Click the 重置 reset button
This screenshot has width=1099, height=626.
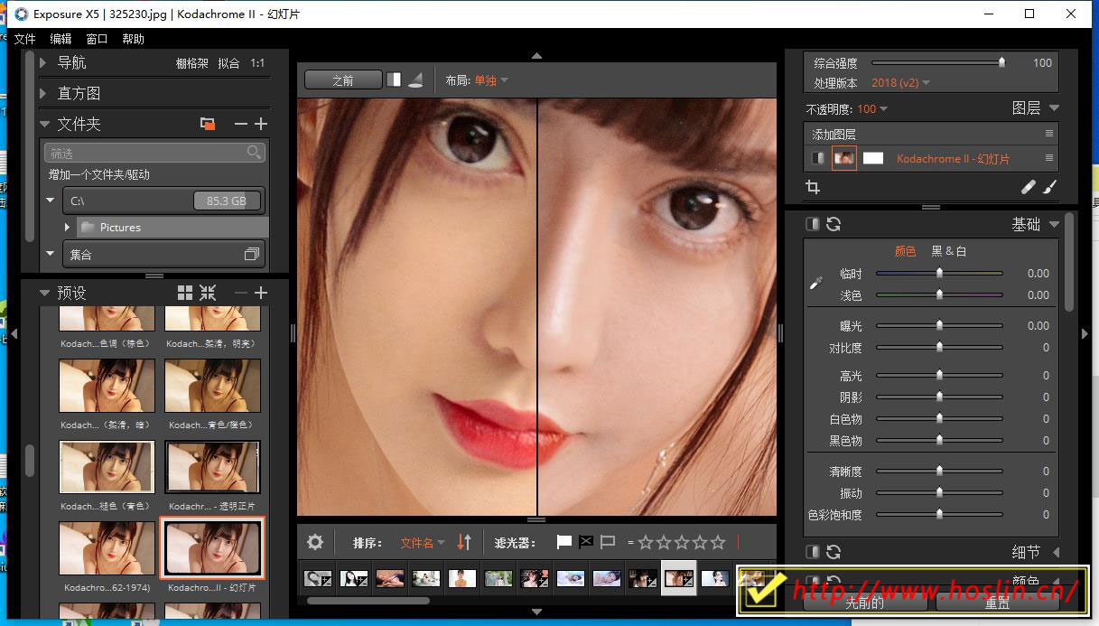998,603
